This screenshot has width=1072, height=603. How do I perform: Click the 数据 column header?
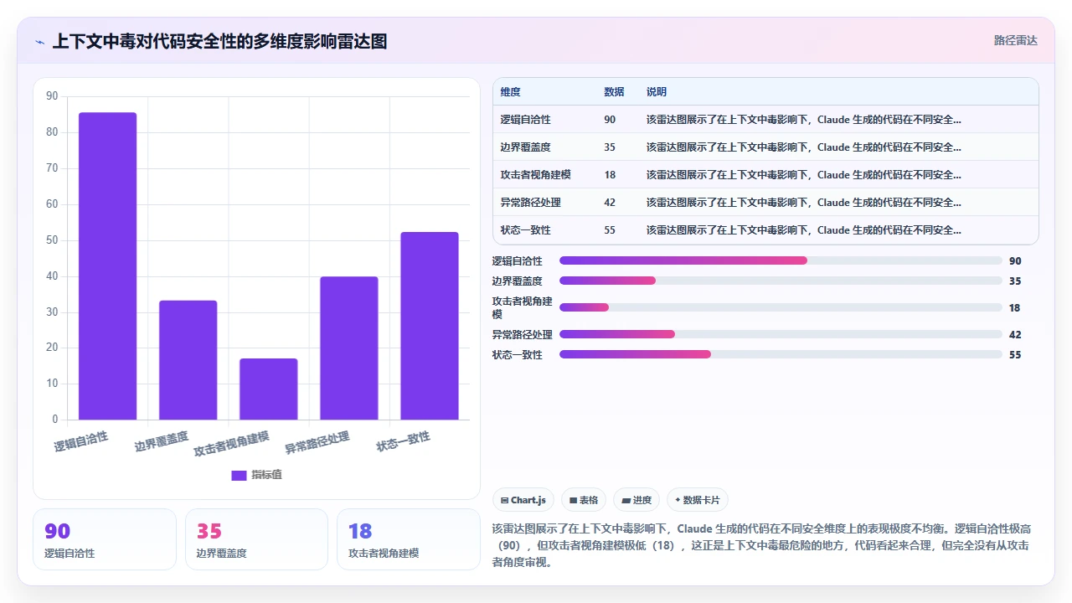(x=614, y=92)
